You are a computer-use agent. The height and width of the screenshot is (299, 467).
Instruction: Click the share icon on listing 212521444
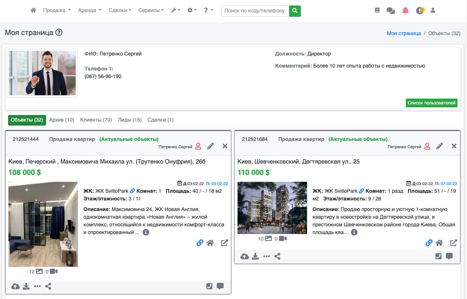tap(48, 286)
